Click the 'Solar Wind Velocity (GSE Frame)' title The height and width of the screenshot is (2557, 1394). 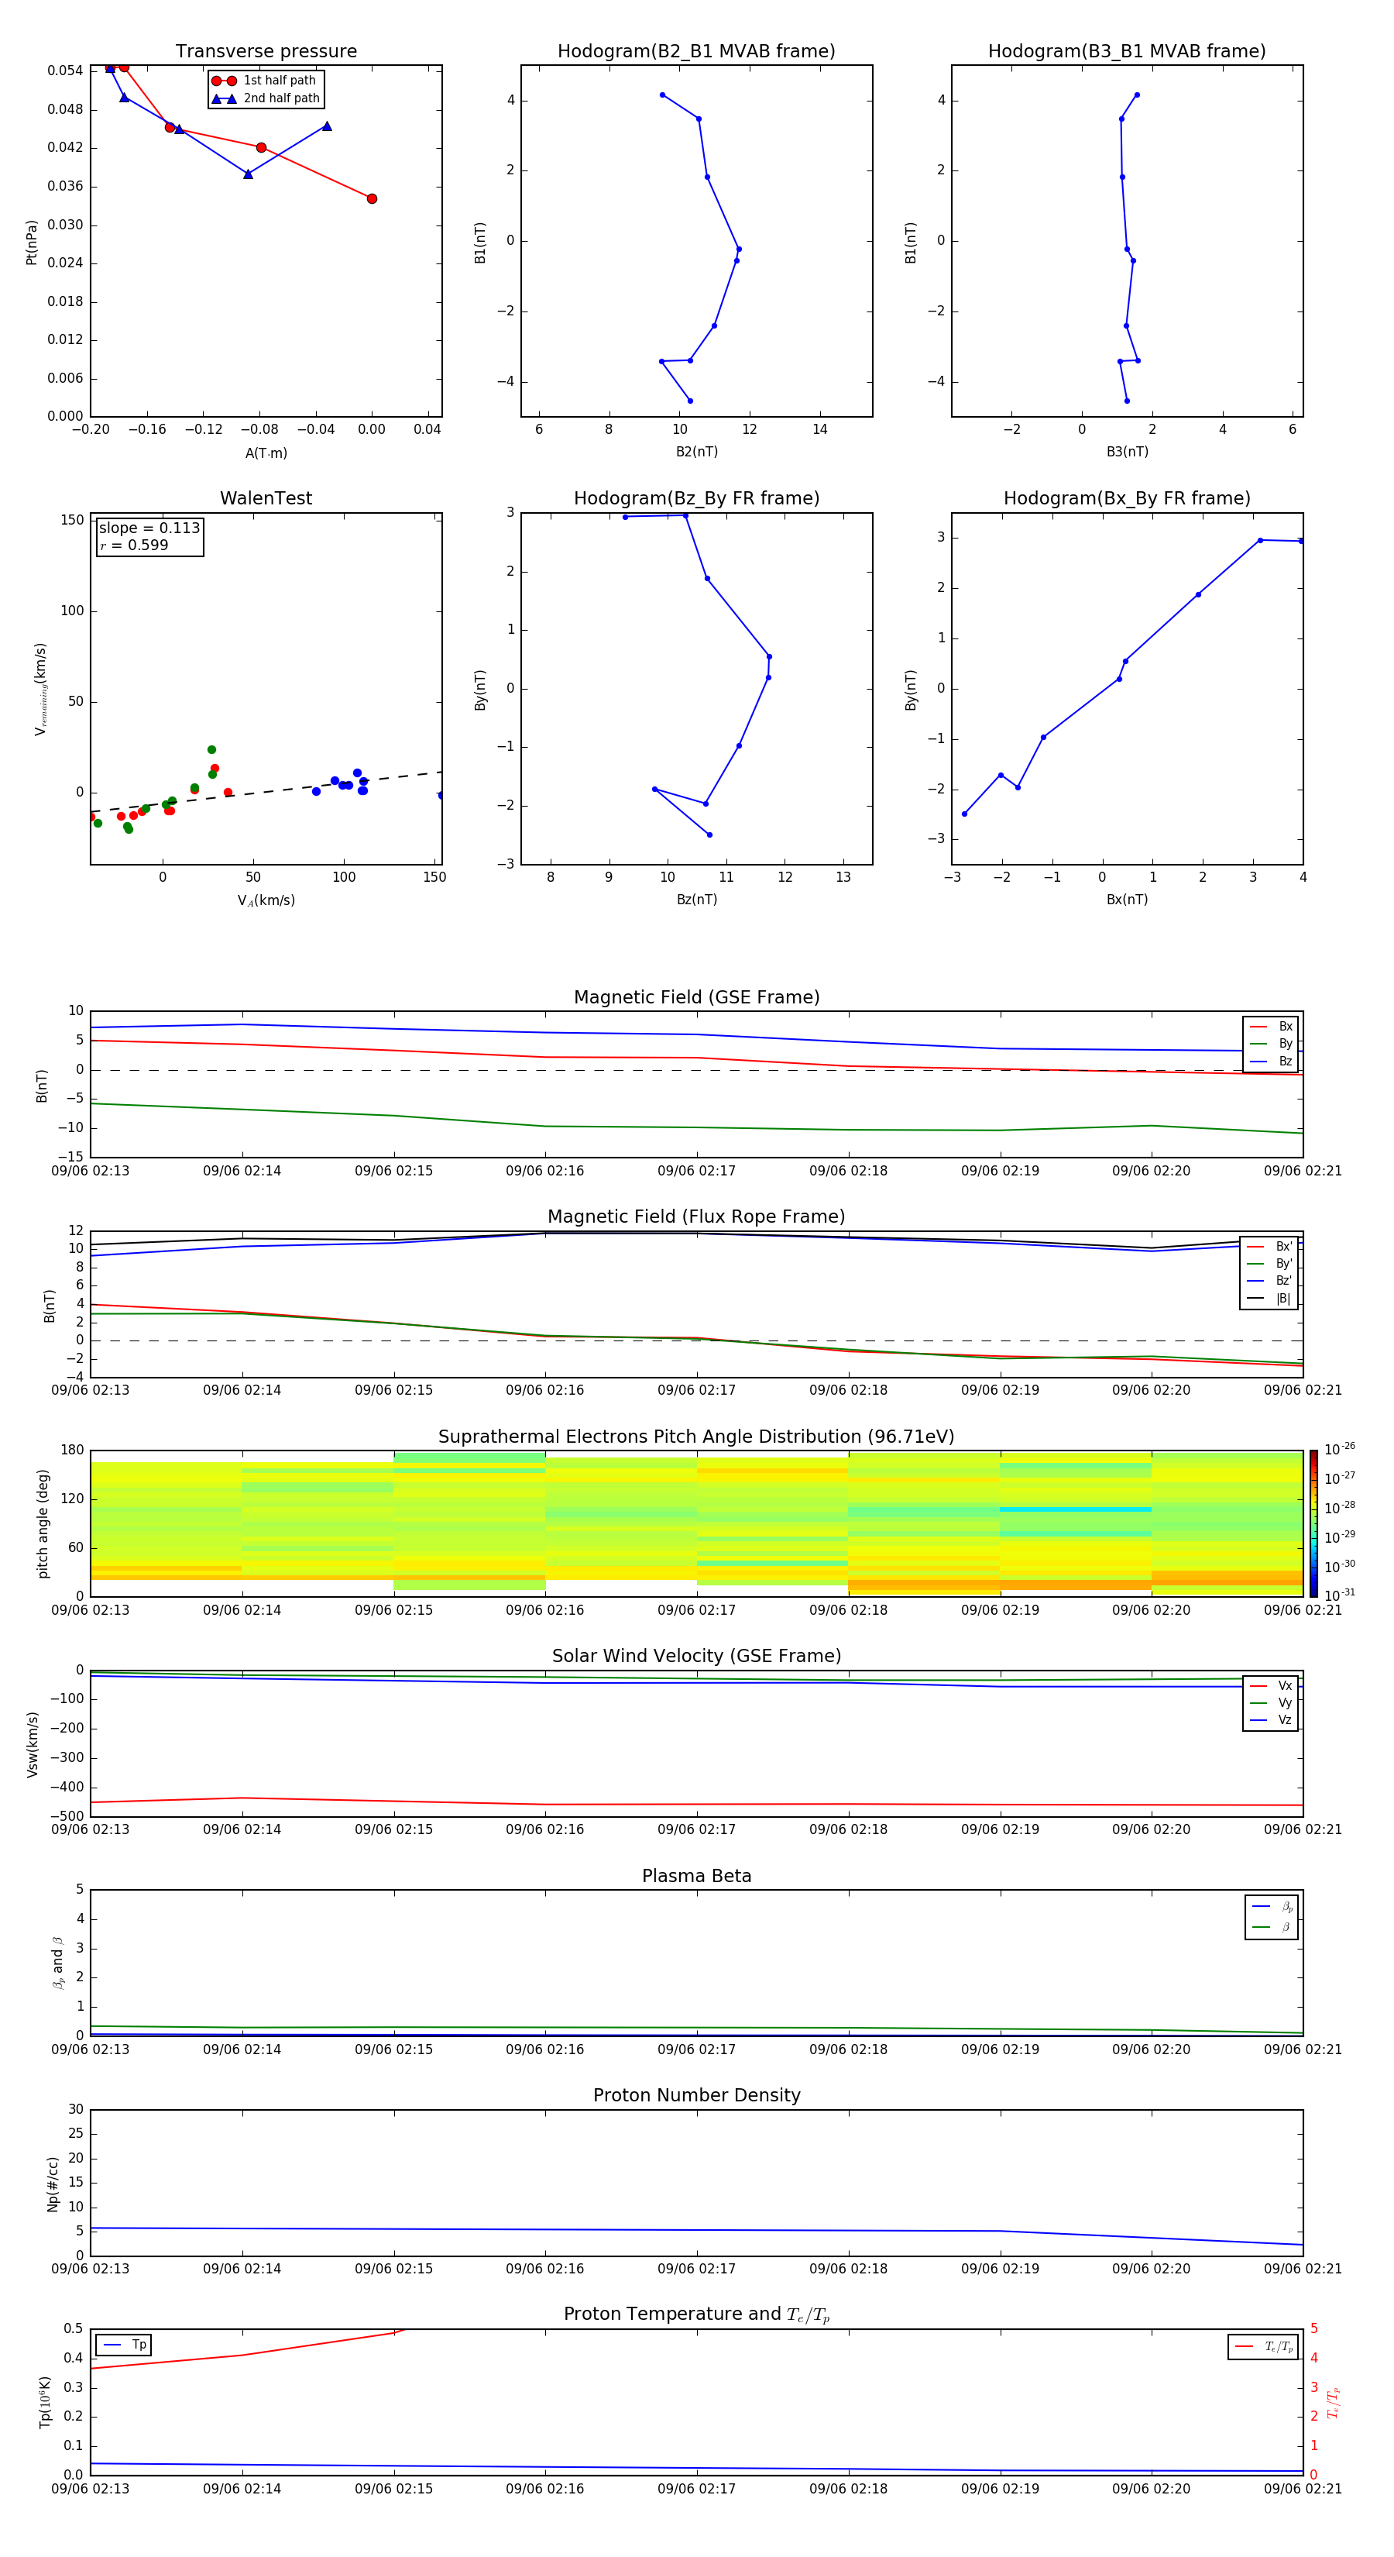click(696, 1657)
